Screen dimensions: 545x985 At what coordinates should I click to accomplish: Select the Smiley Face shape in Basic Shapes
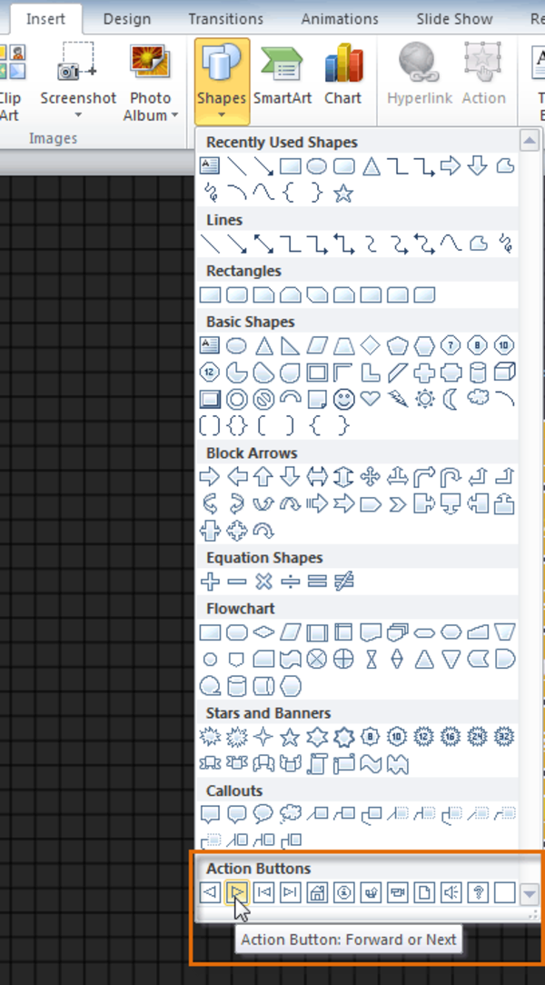(x=343, y=399)
